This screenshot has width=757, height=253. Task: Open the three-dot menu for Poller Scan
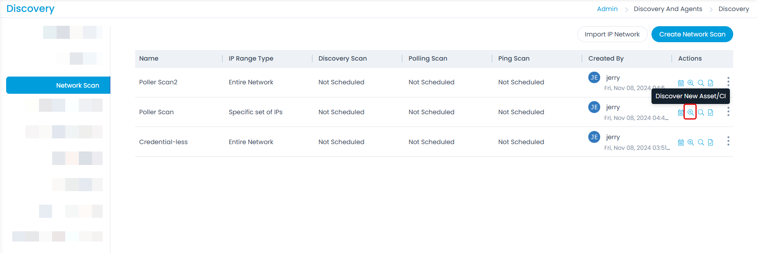click(728, 111)
